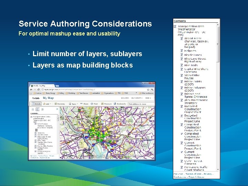Activate the Measure tool
The width and height of the screenshot is (248, 186).
106,104
